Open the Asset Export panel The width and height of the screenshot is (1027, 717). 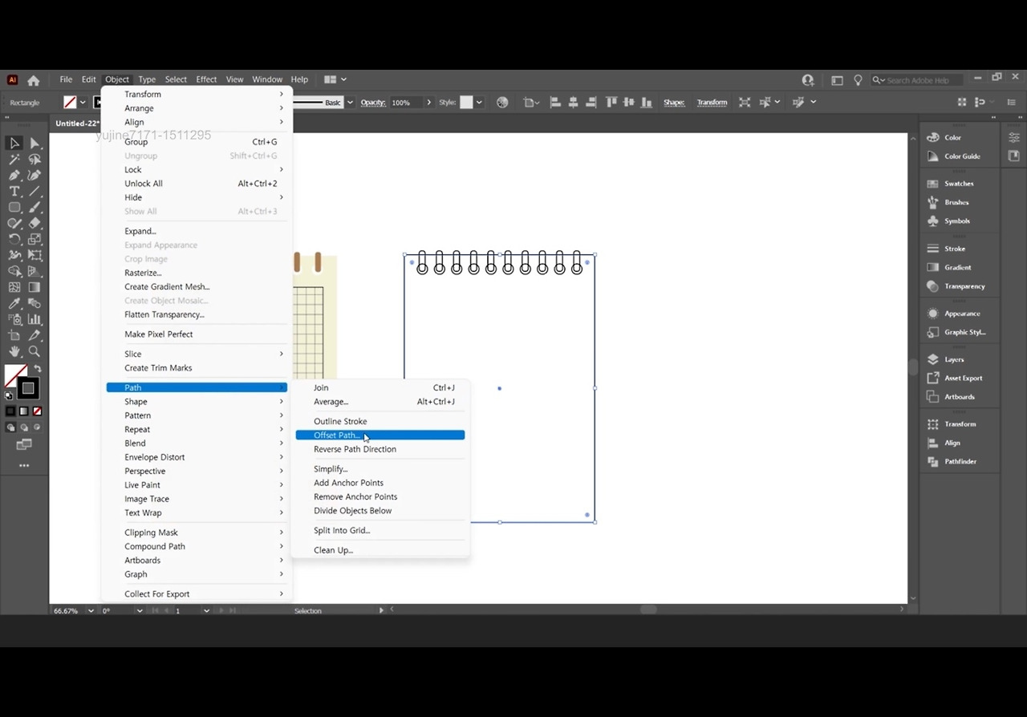[963, 378]
